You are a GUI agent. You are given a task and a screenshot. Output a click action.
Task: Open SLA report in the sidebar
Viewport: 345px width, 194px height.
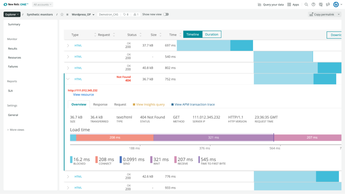pos(10,91)
